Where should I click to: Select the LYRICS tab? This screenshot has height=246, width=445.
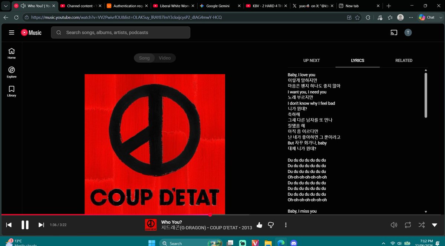(x=357, y=60)
